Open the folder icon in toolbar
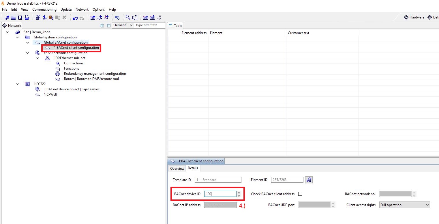Screen dimensions: 439x224 (x=14, y=18)
